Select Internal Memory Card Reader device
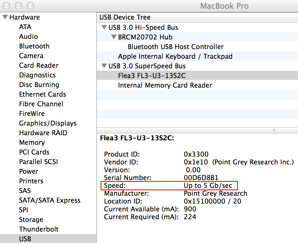Image resolution: width=298 pixels, height=243 pixels. coord(165,85)
